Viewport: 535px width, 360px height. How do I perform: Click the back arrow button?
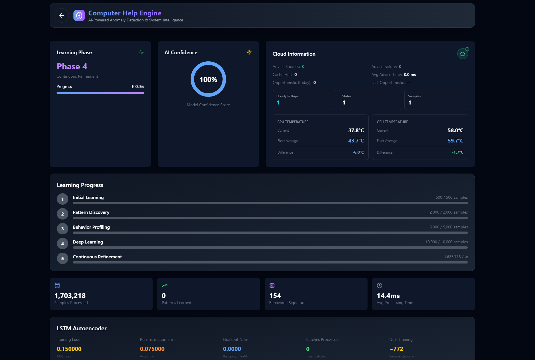click(x=62, y=15)
